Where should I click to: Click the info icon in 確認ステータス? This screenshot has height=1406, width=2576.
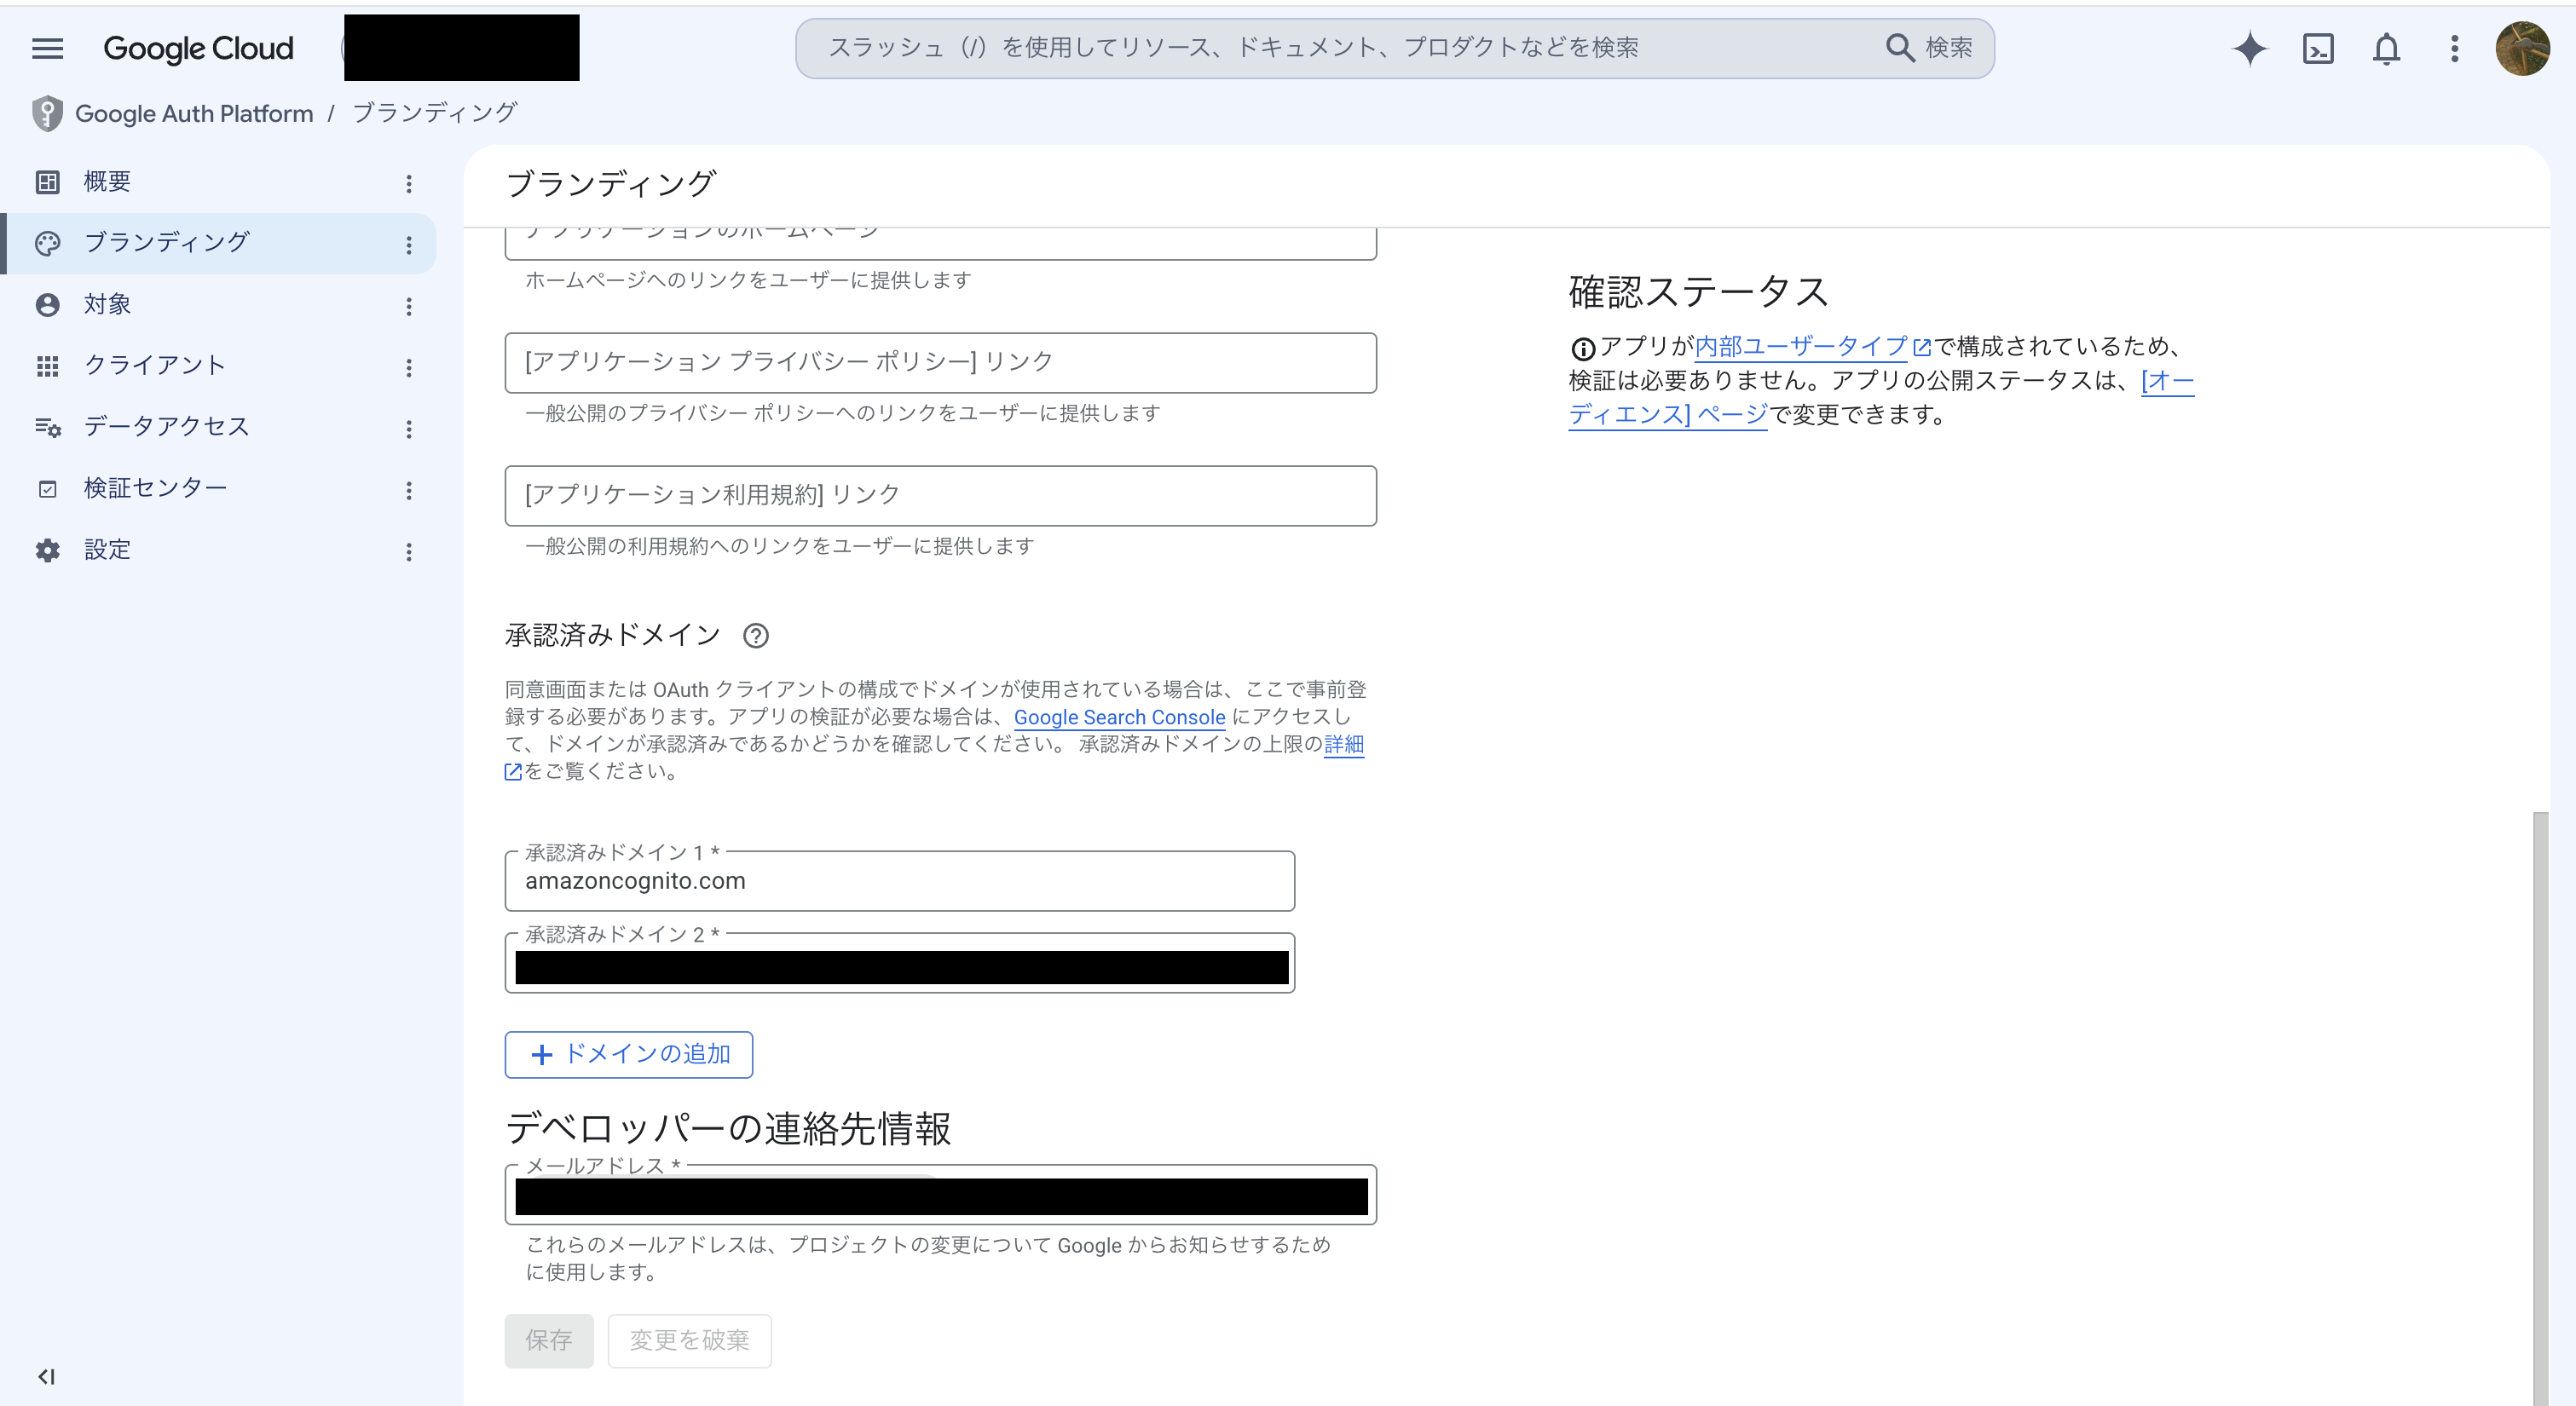click(1582, 349)
